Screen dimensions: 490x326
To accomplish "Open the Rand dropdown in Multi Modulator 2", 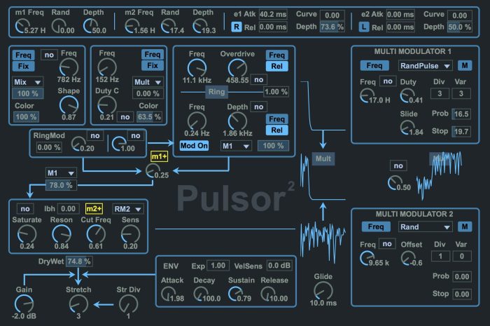I will click(x=425, y=227).
